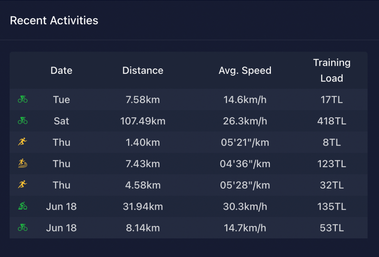
Task: Select the 53TL training load value
Action: (332, 228)
